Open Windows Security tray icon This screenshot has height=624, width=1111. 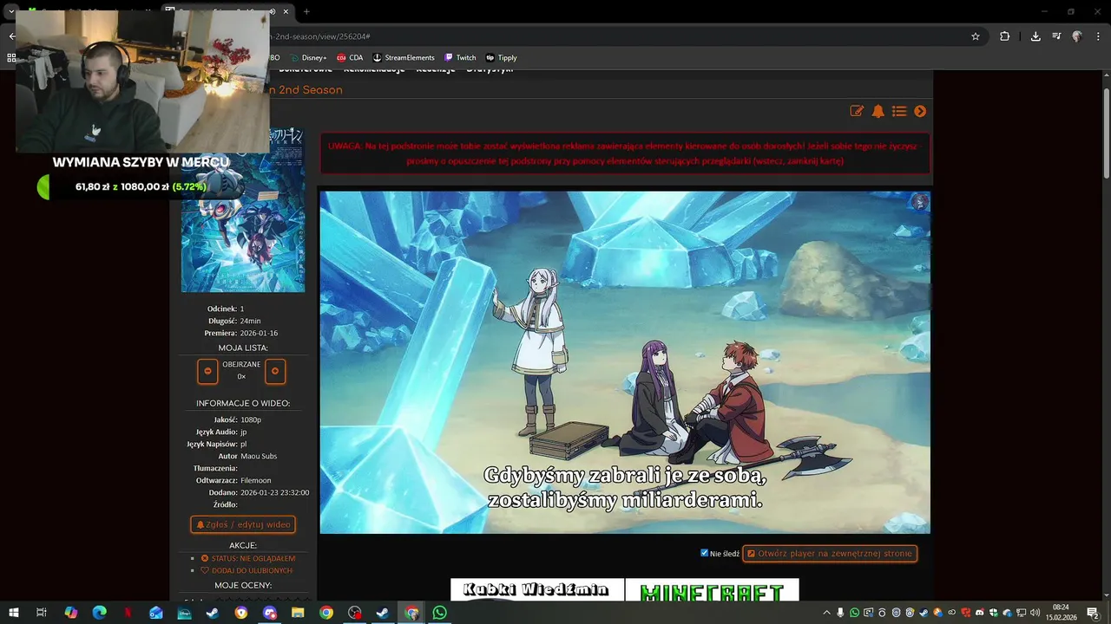(994, 613)
